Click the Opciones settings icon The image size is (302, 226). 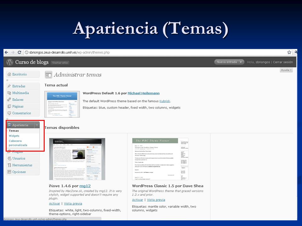(9, 172)
